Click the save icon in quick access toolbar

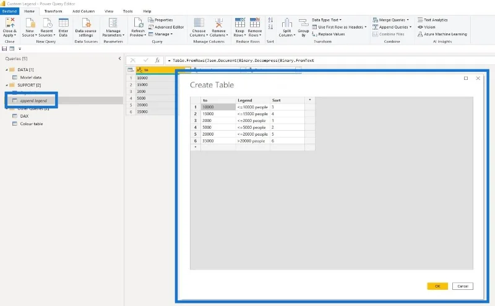pyautogui.click(x=4, y=49)
